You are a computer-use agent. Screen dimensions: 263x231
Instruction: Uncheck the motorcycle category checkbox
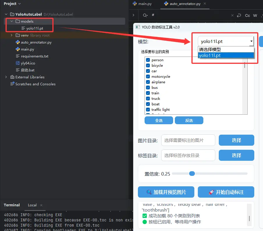(148, 77)
